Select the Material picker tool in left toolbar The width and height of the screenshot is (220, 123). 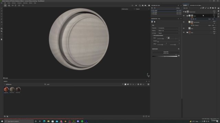[x=2, y=25]
